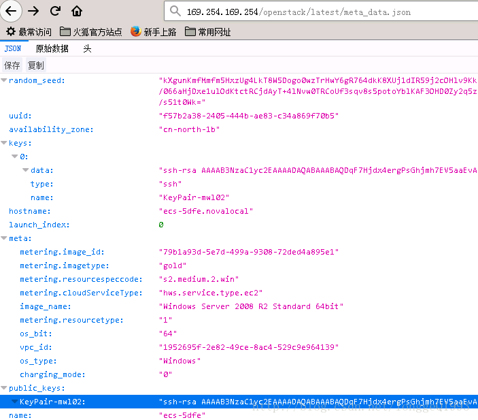This screenshot has width=478, height=420.
Task: Click the value "gold"
Action: click(x=173, y=265)
